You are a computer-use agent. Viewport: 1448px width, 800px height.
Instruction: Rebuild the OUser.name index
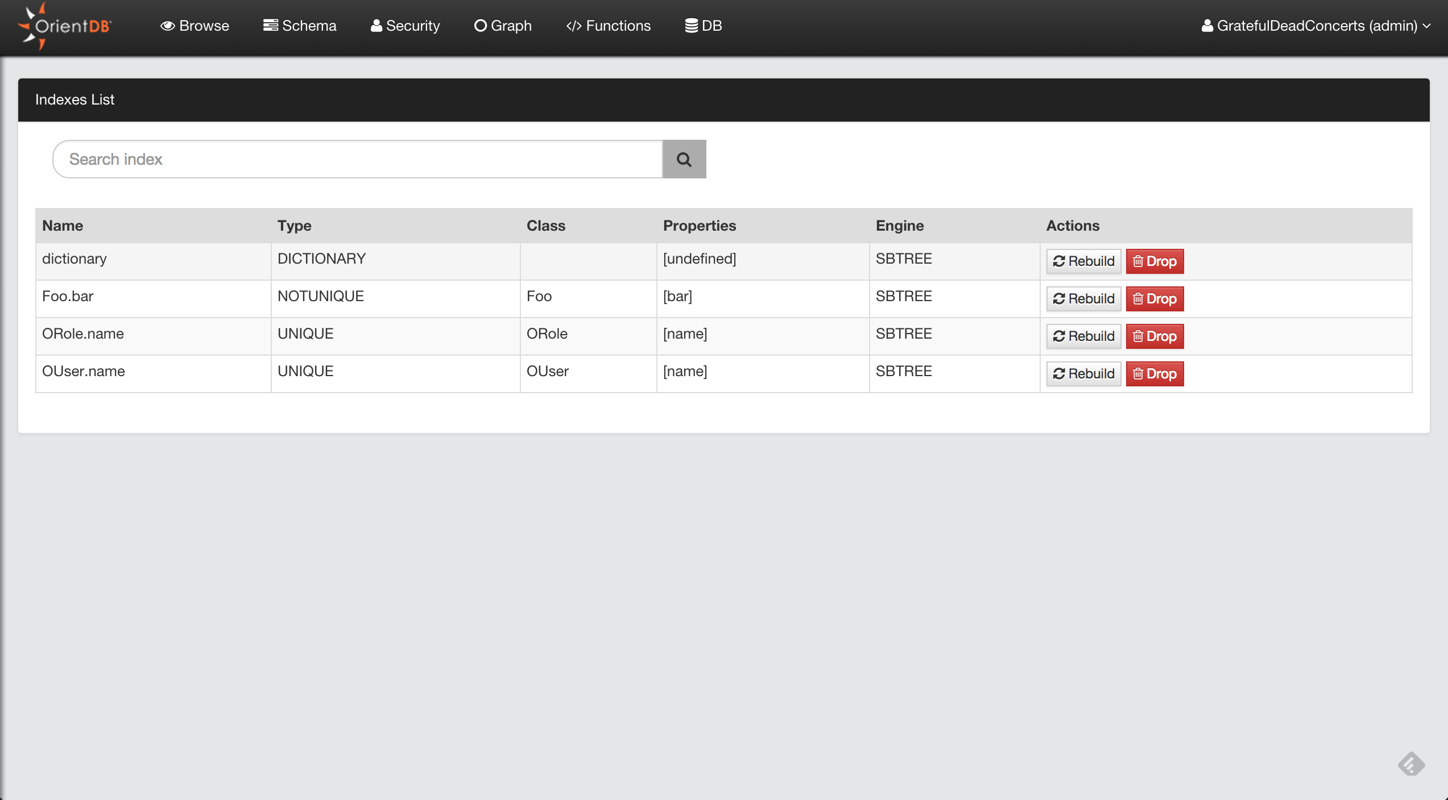[x=1083, y=374]
